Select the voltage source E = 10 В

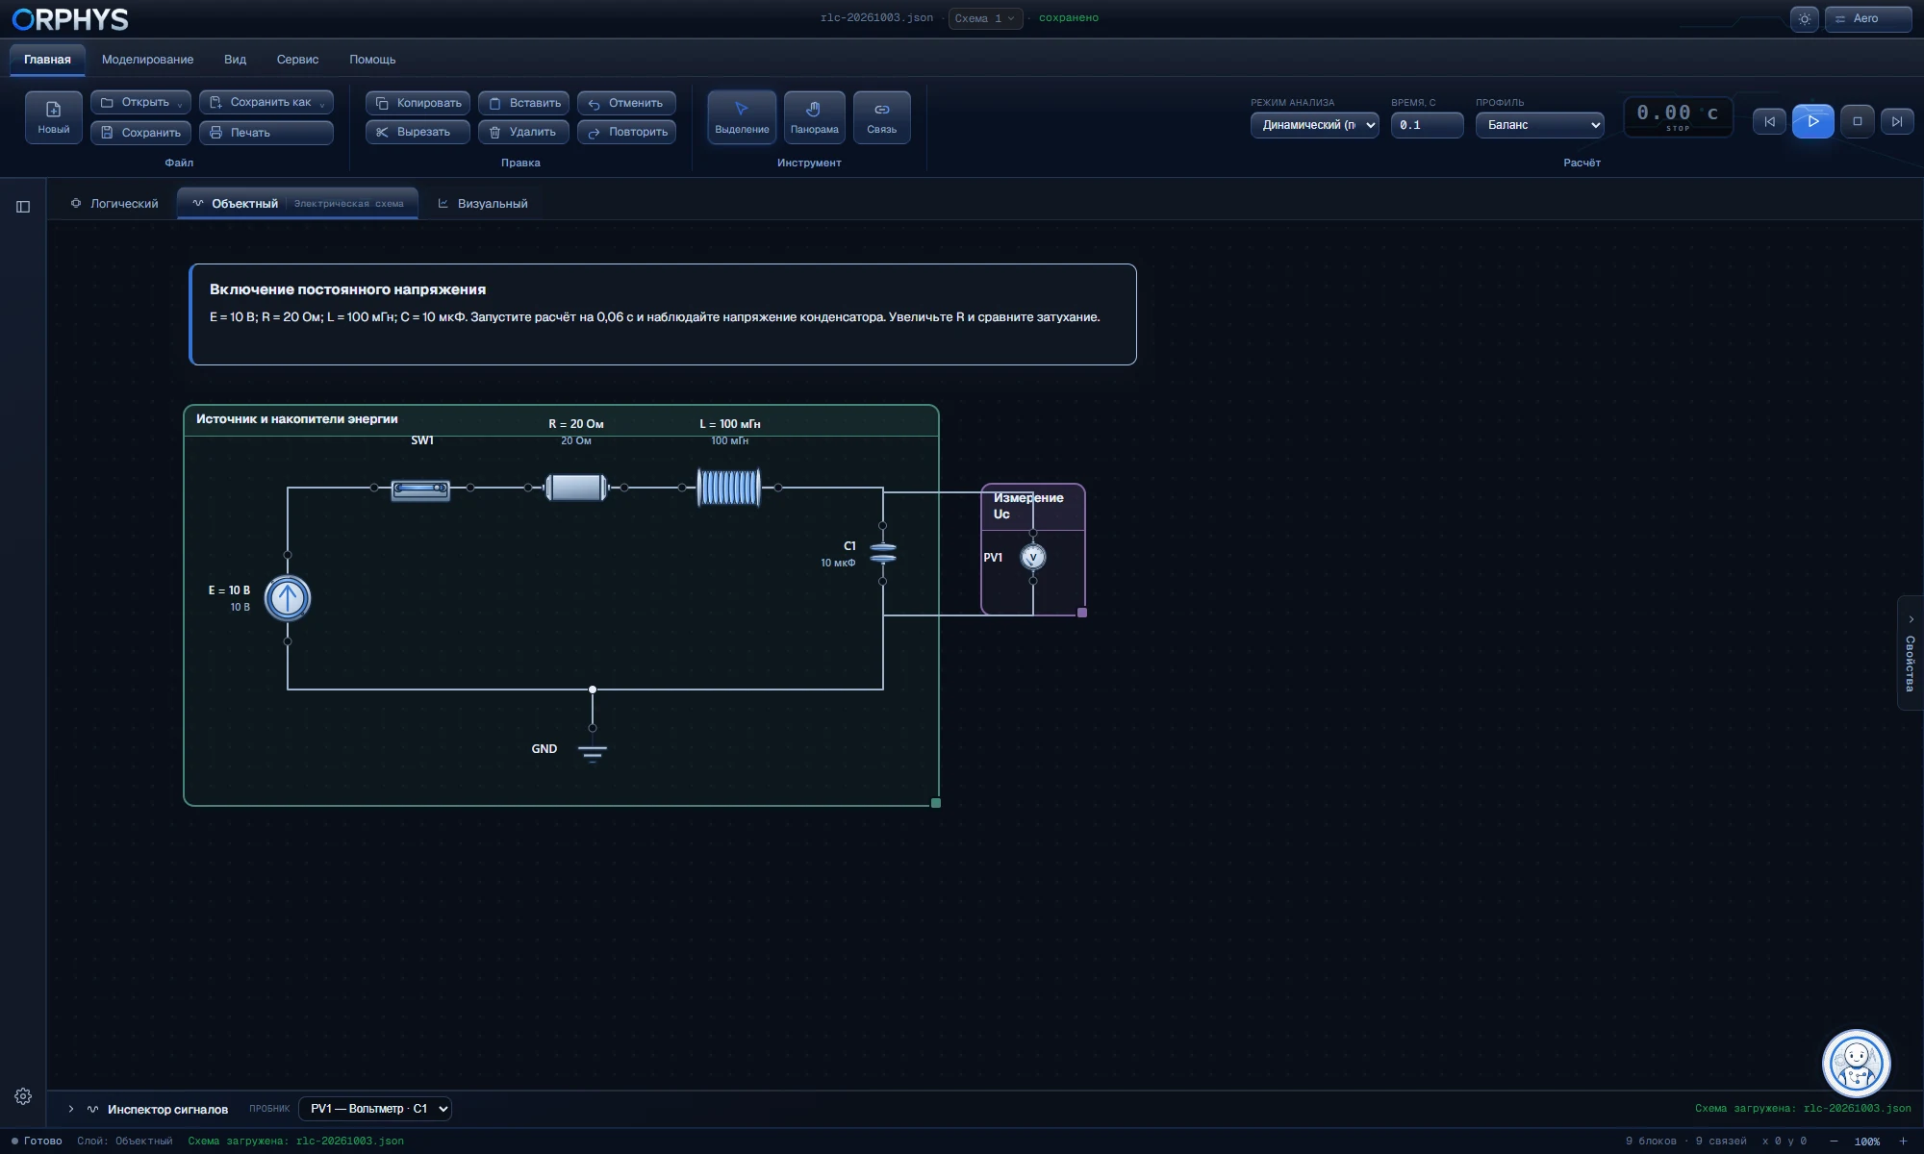click(x=287, y=597)
